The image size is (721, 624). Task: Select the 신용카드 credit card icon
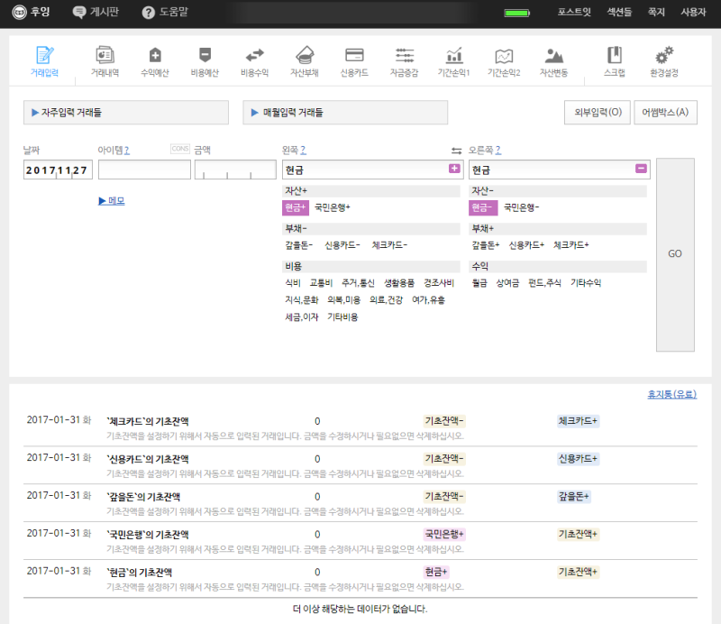point(354,55)
